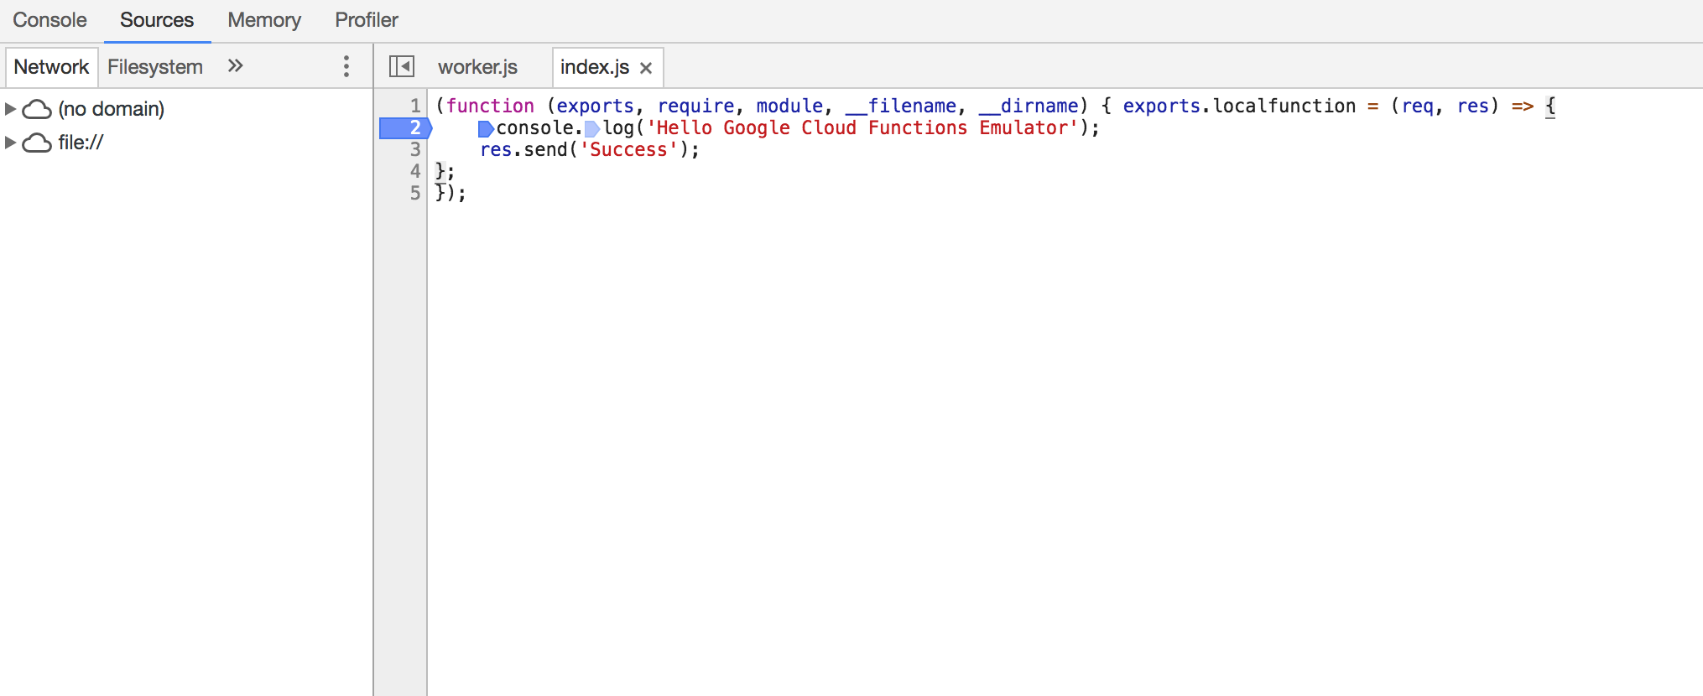Image resolution: width=1703 pixels, height=696 pixels.
Task: Click the 'Success' string in res.send
Action: pos(628,149)
